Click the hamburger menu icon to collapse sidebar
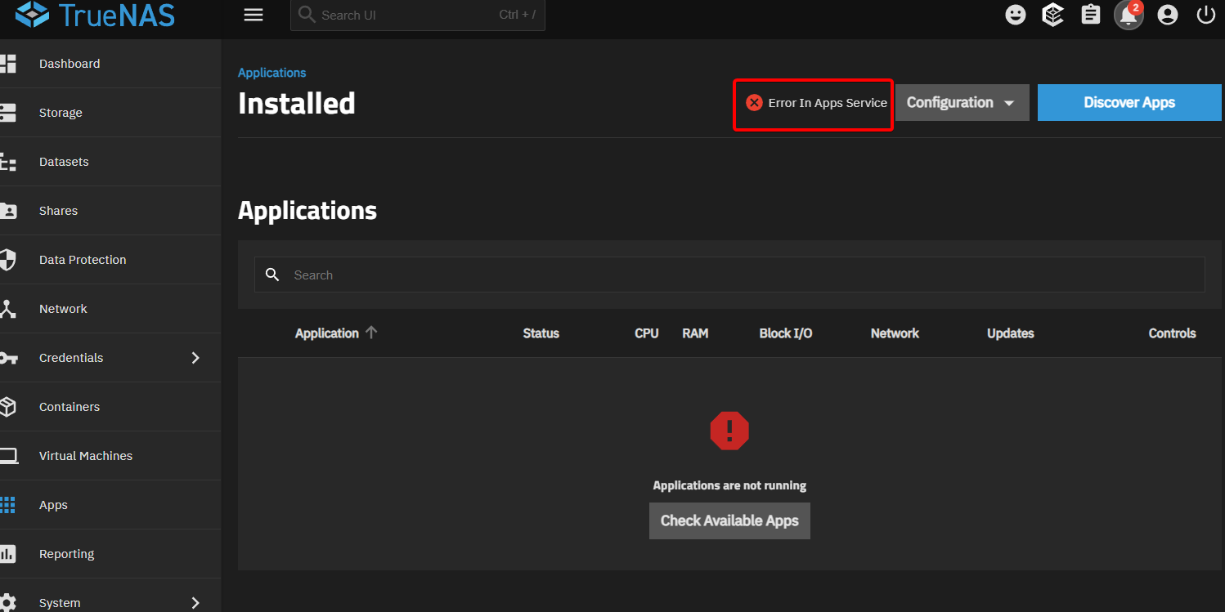 pyautogui.click(x=254, y=15)
